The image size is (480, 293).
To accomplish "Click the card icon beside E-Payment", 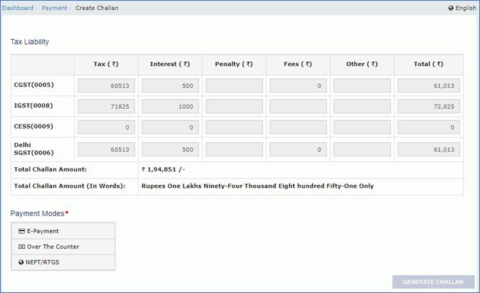I will coord(21,231).
